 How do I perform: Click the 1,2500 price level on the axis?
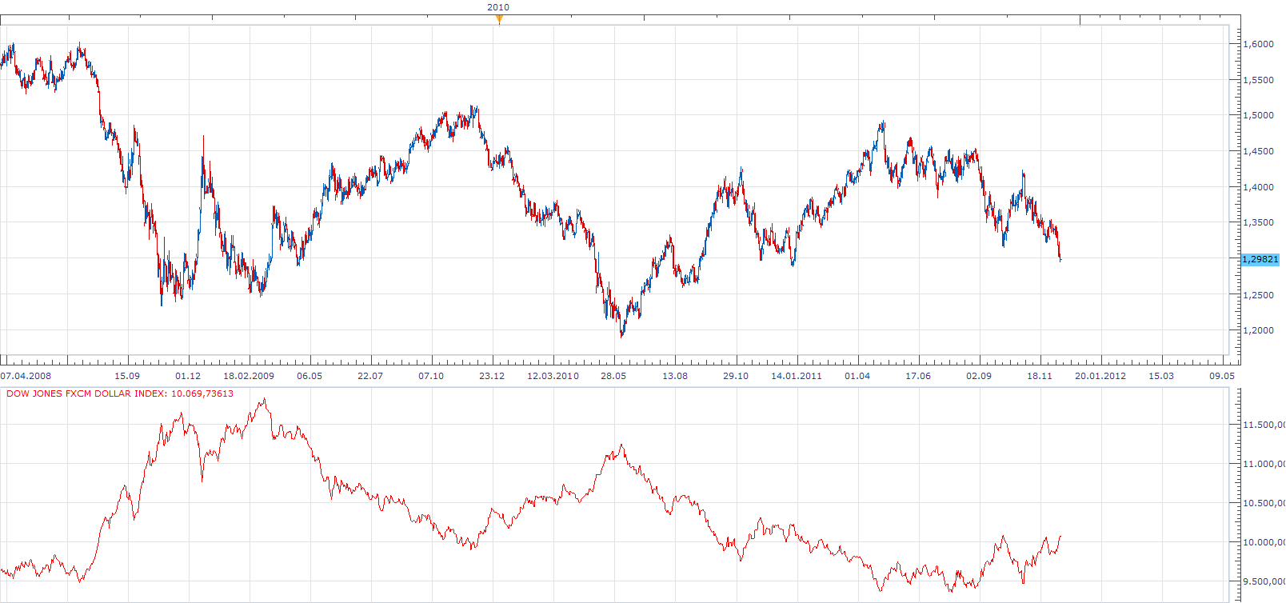coord(1259,295)
